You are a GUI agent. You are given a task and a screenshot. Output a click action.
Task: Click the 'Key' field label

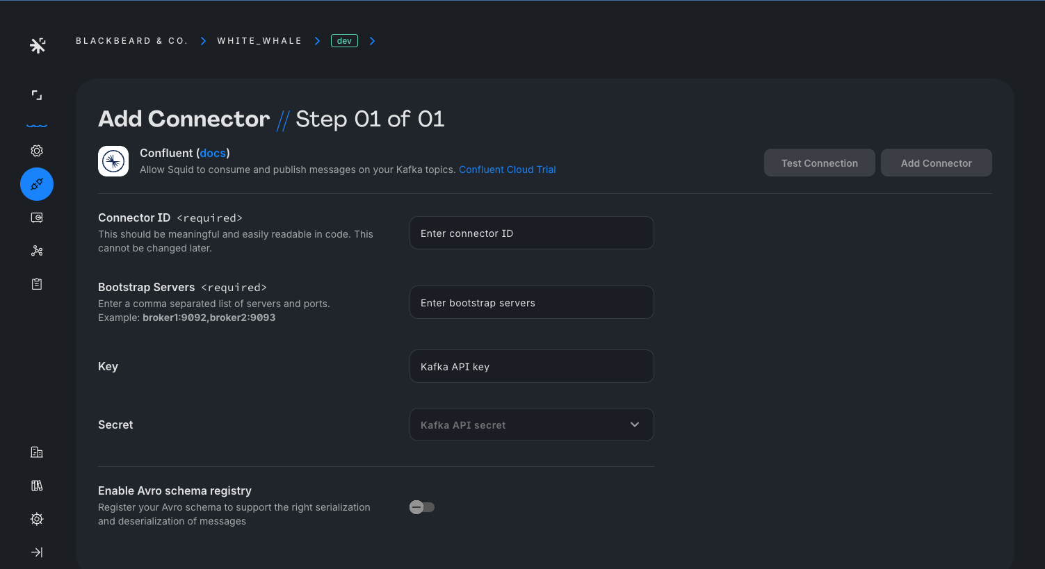pyautogui.click(x=108, y=366)
